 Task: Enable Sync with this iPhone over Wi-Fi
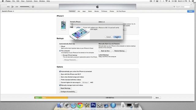[60, 74]
